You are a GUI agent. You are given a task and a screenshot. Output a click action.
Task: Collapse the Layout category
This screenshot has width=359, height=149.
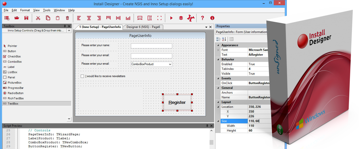tap(218, 102)
